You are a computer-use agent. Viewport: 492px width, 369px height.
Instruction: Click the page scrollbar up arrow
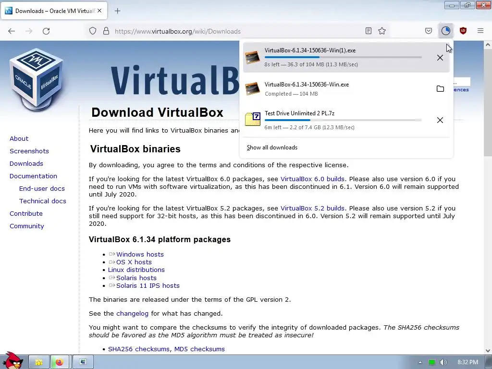[488, 45]
